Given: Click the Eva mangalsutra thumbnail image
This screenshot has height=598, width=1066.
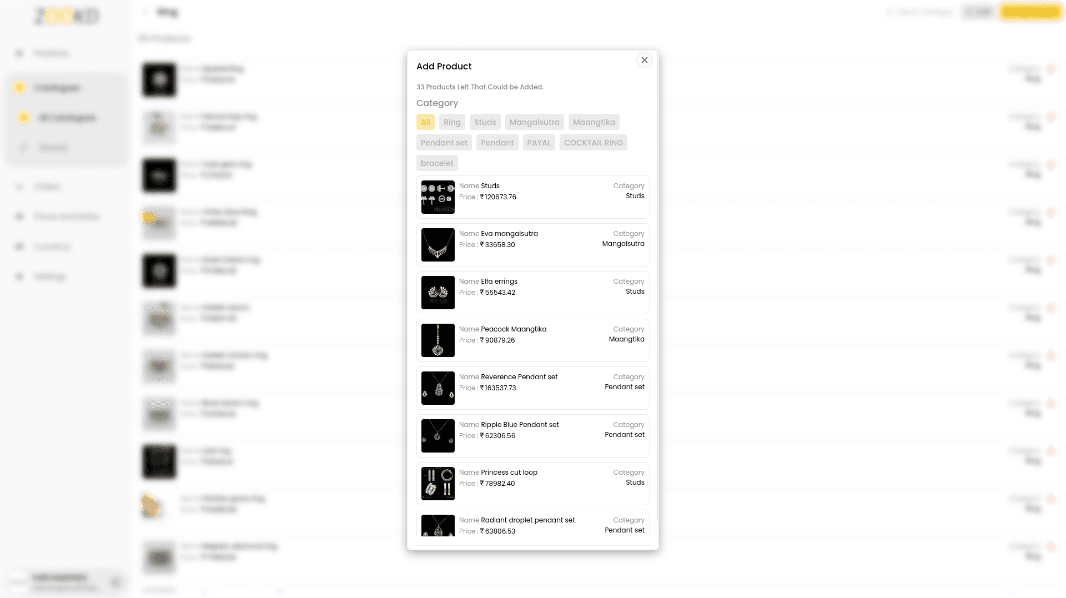Looking at the screenshot, I should coord(438,245).
